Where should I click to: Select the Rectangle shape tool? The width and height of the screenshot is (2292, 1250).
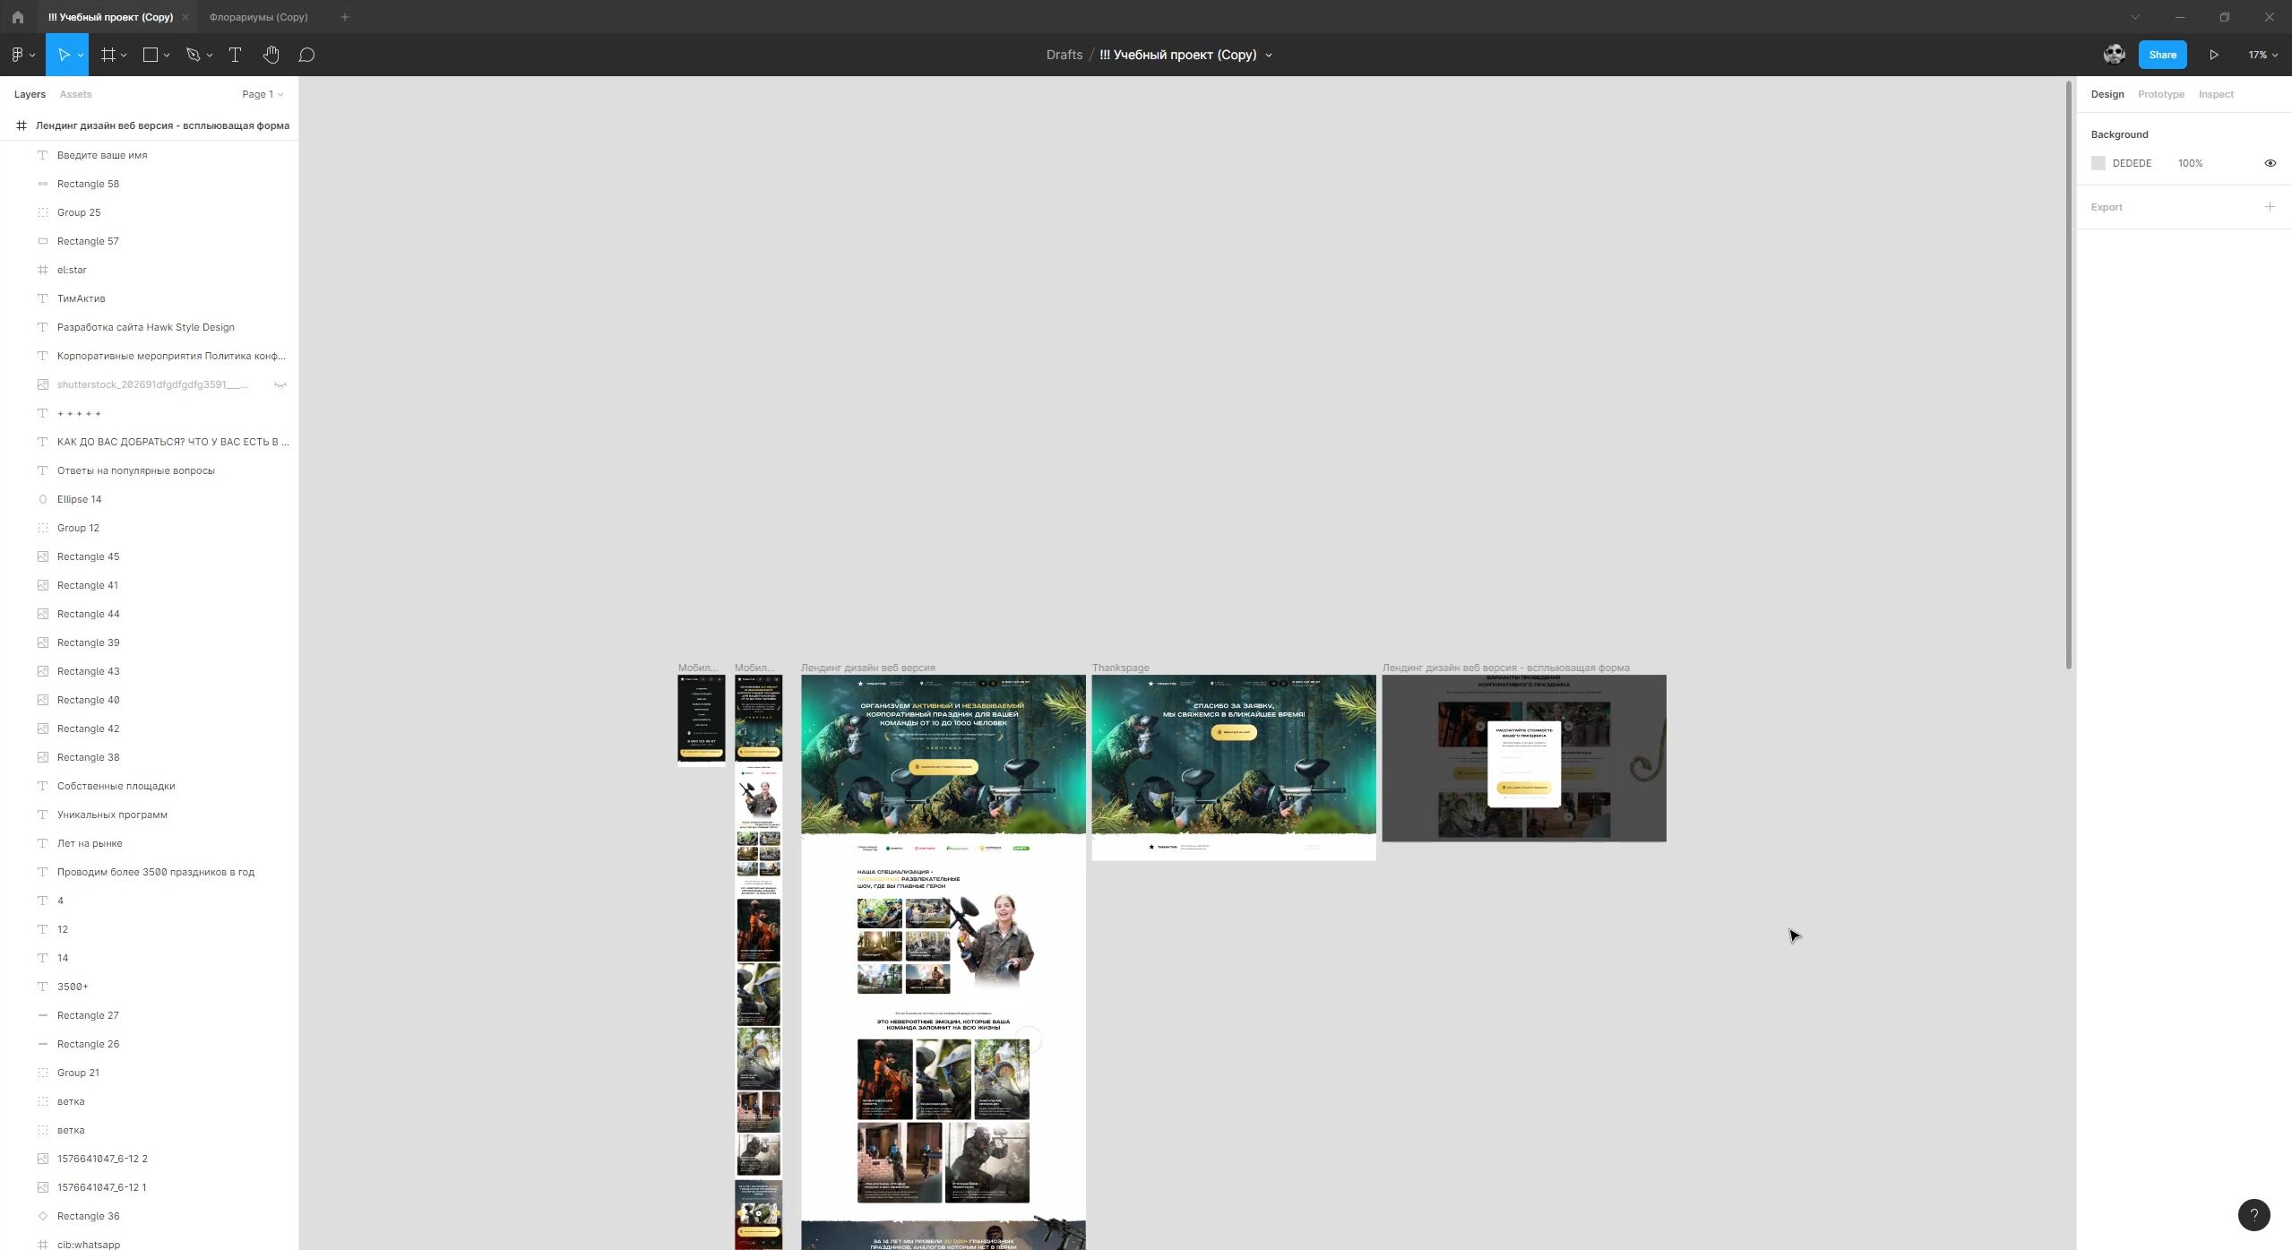(x=148, y=54)
